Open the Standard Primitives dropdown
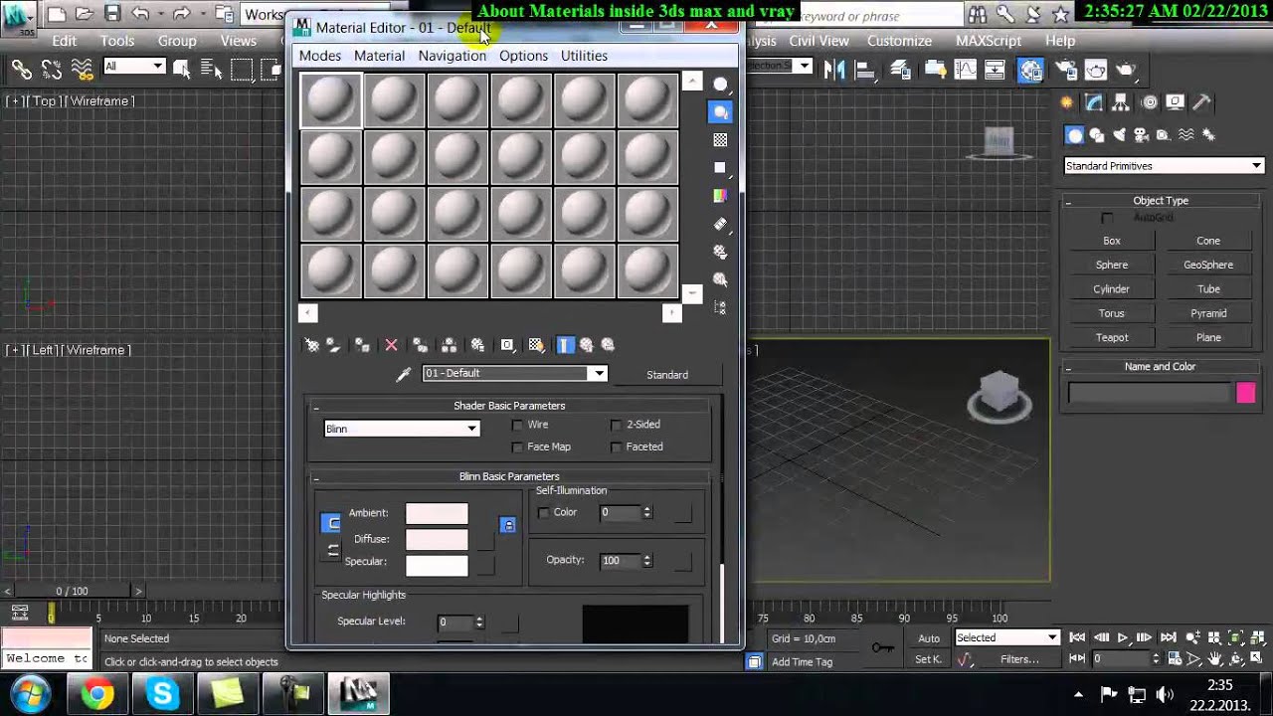The image size is (1273, 716). pos(1164,166)
